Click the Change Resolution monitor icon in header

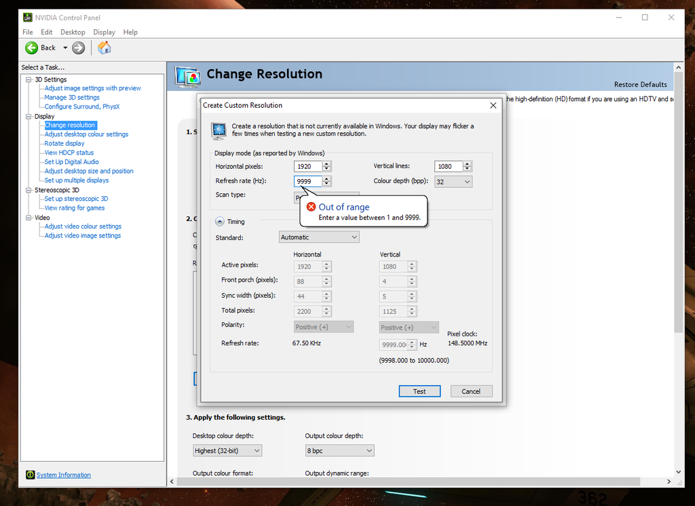(187, 77)
